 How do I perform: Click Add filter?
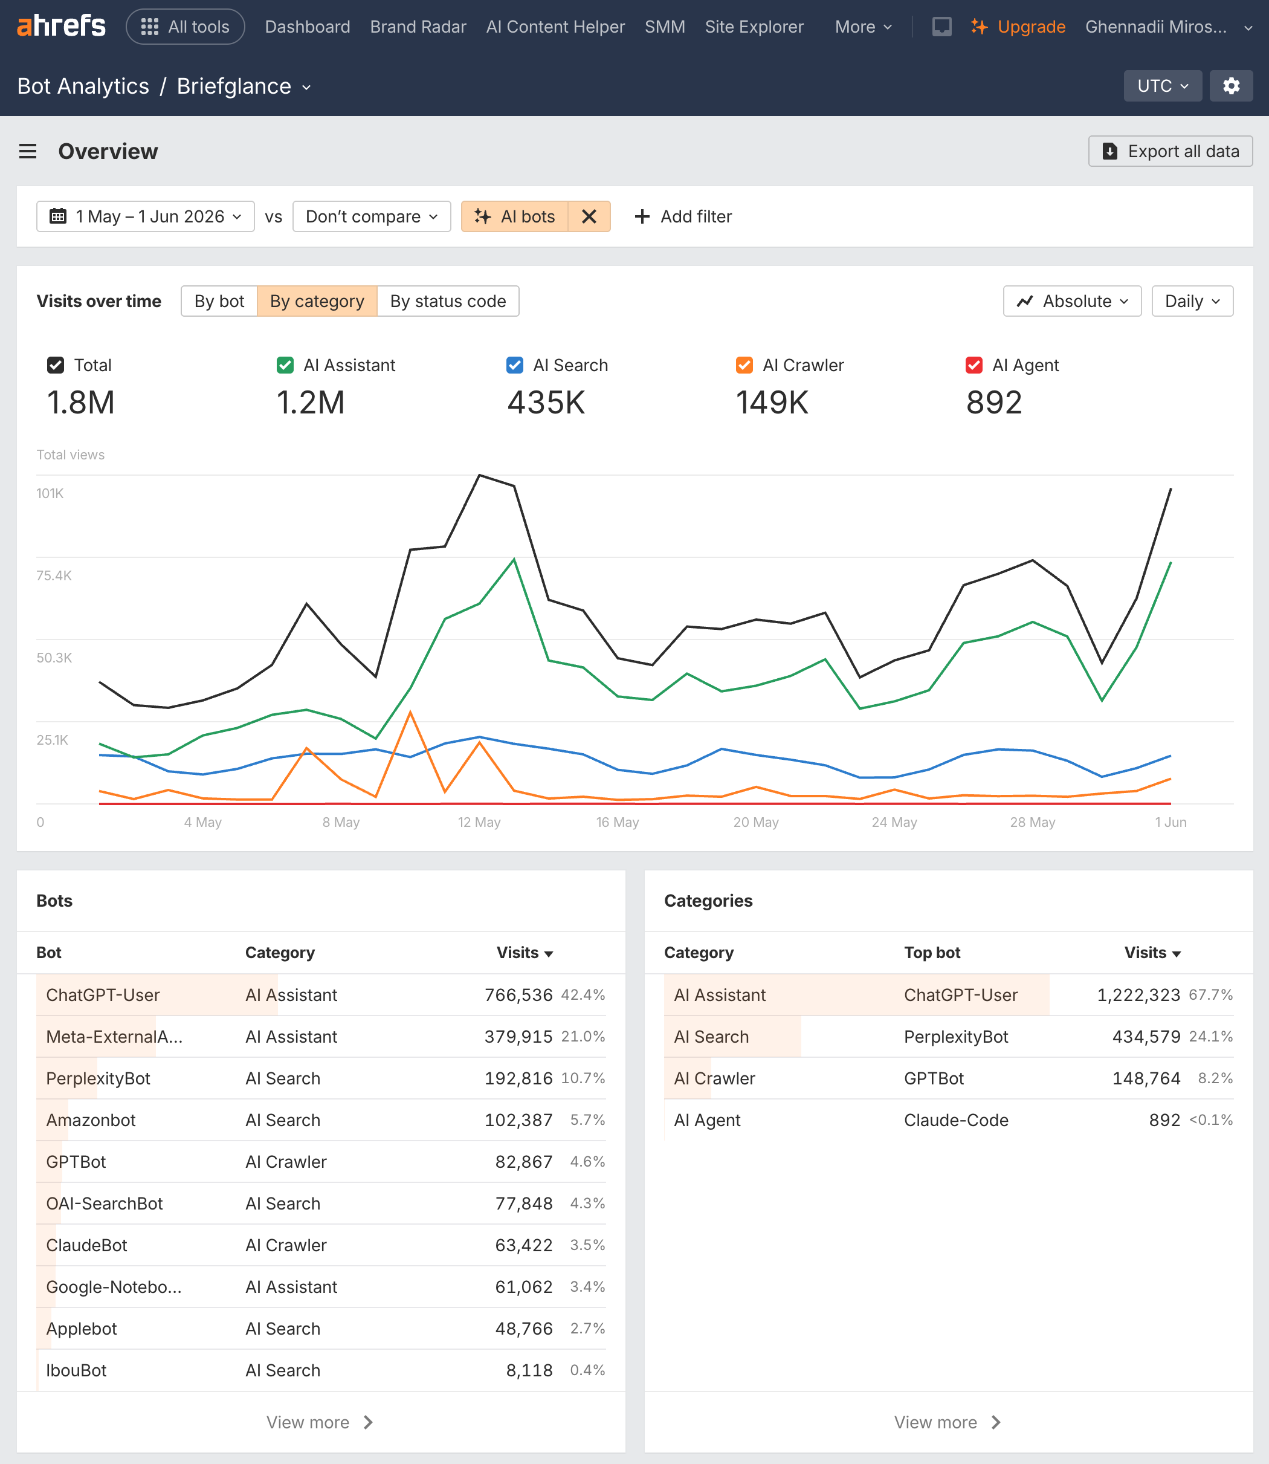(x=683, y=216)
